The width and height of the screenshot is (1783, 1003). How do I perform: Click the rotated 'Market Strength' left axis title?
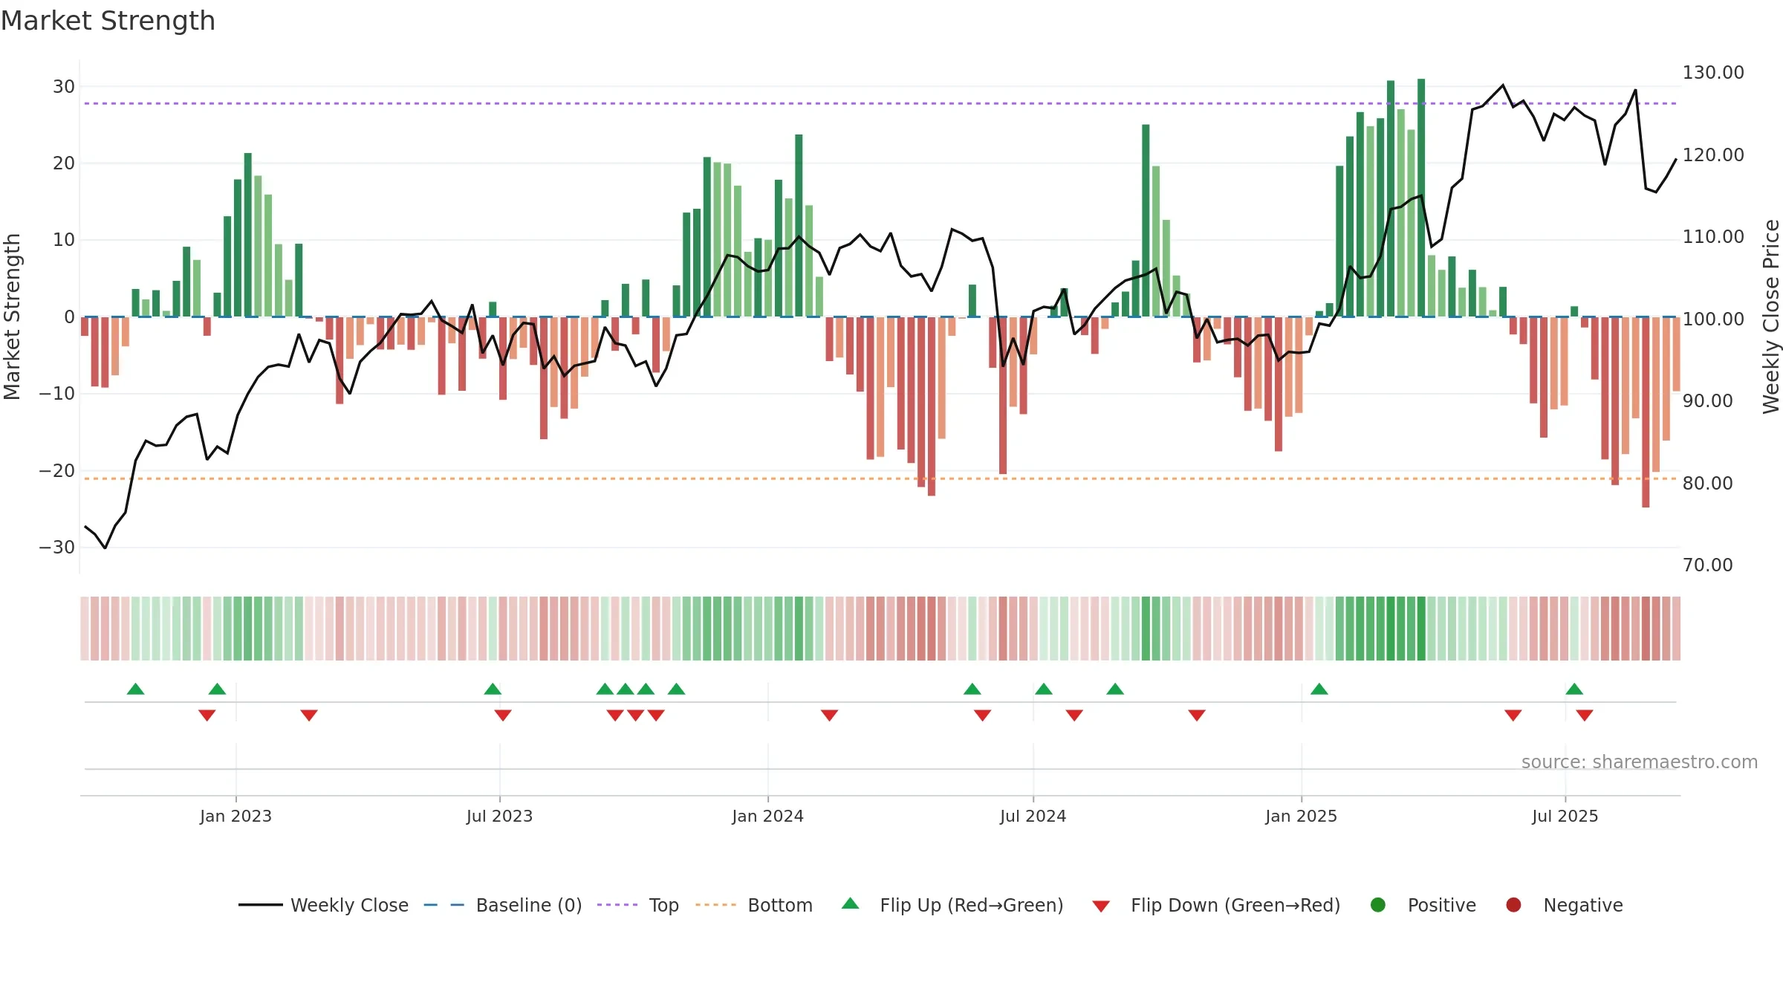pos(12,317)
